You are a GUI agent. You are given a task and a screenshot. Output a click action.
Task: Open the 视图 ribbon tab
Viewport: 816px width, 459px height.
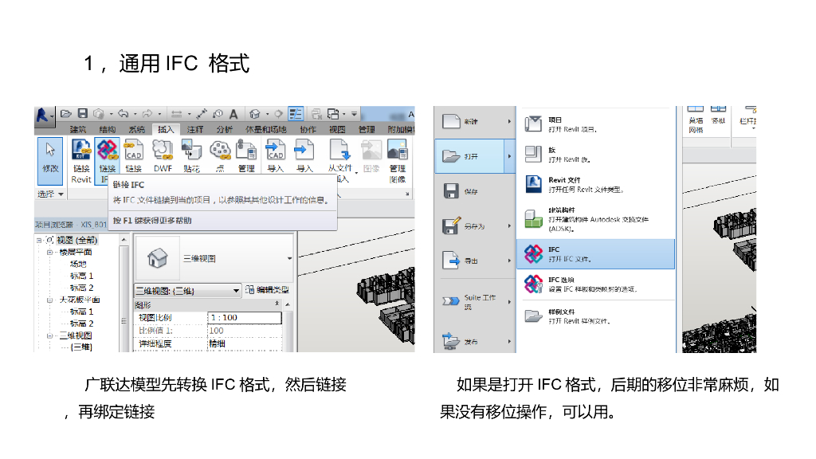337,129
